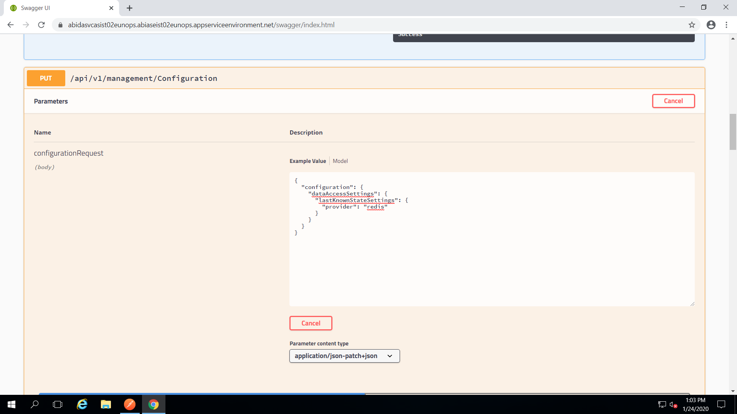The height and width of the screenshot is (414, 737).
Task: Cancel try-out in Parameters header
Action: (673, 101)
